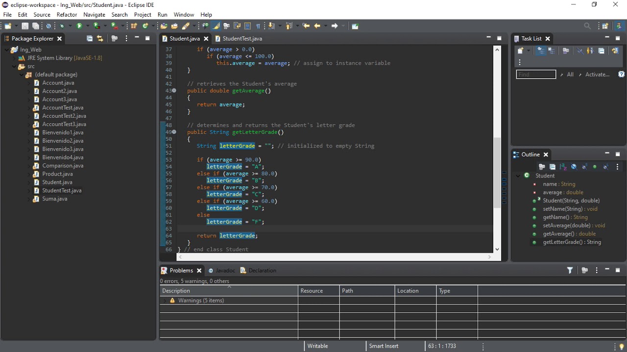Collapse Student class in Outline
The image size is (627, 352).
[x=518, y=176]
